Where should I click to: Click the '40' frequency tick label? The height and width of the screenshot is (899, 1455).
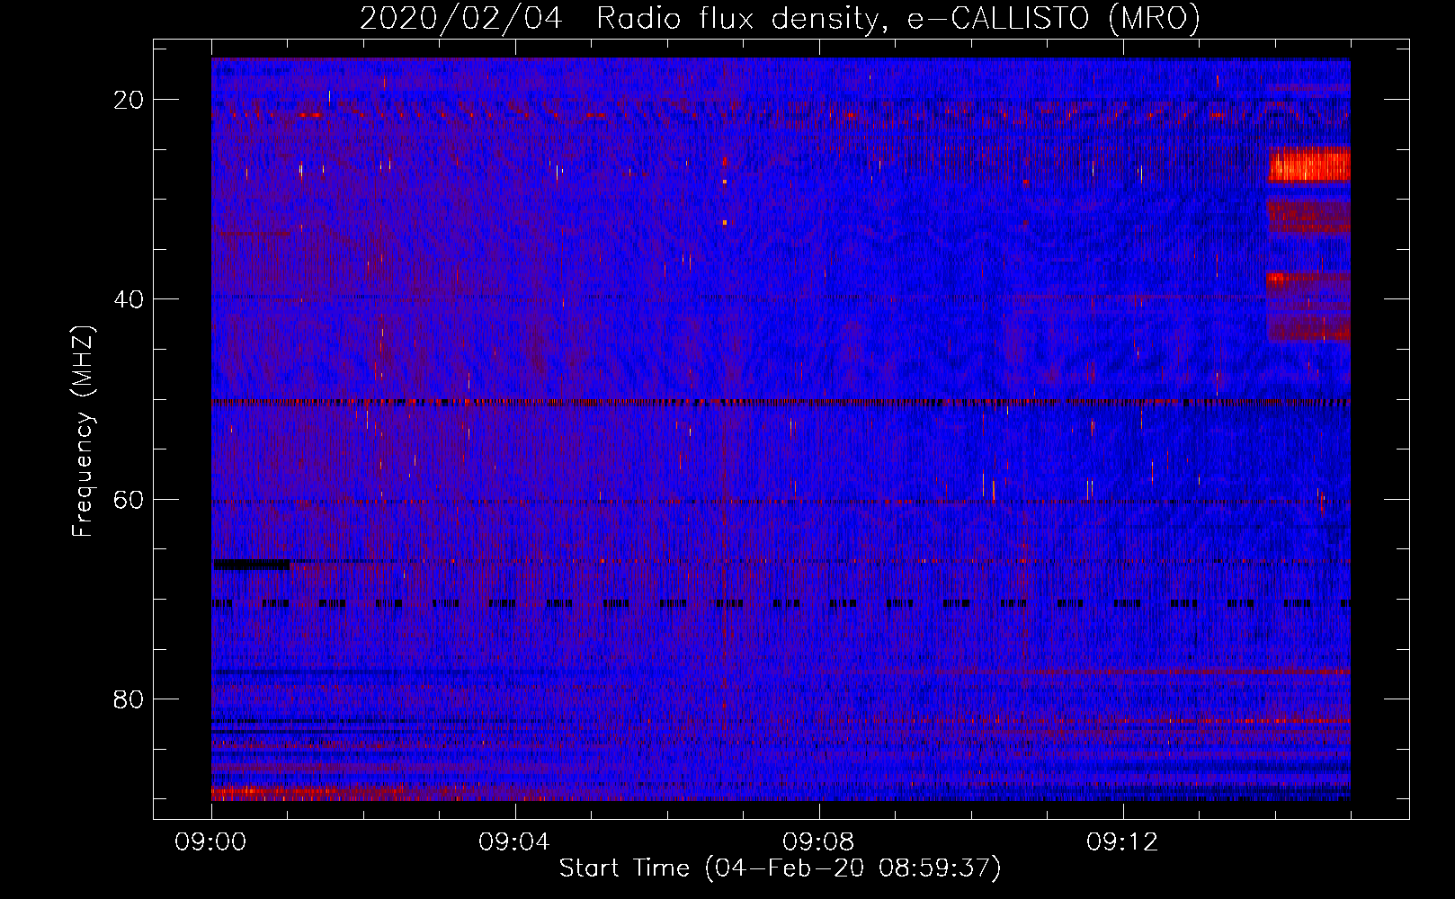coord(129,299)
